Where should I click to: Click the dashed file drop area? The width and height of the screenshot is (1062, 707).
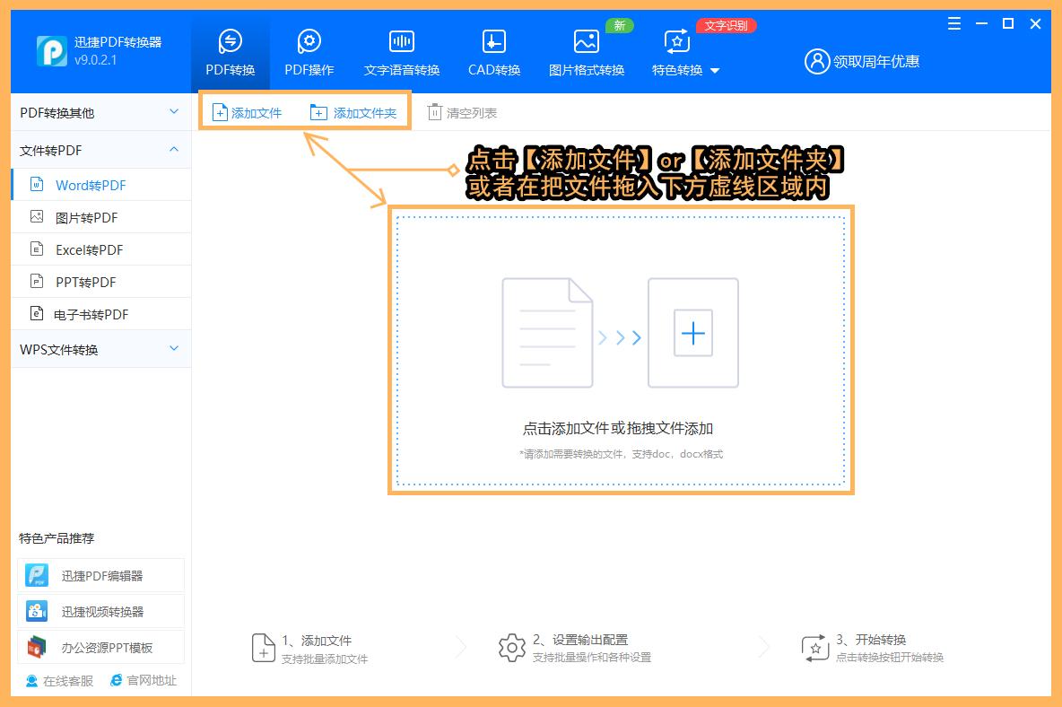pos(621,350)
